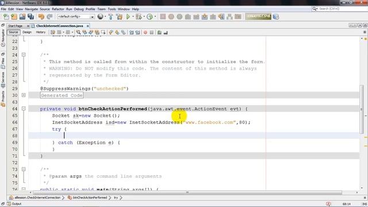Viewport: 368px width, 207px height.
Task: Open the default config combo box
Action: point(76,17)
